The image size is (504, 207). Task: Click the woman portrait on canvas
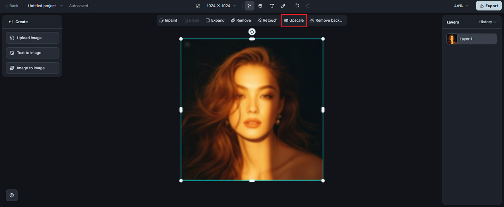[252, 110]
